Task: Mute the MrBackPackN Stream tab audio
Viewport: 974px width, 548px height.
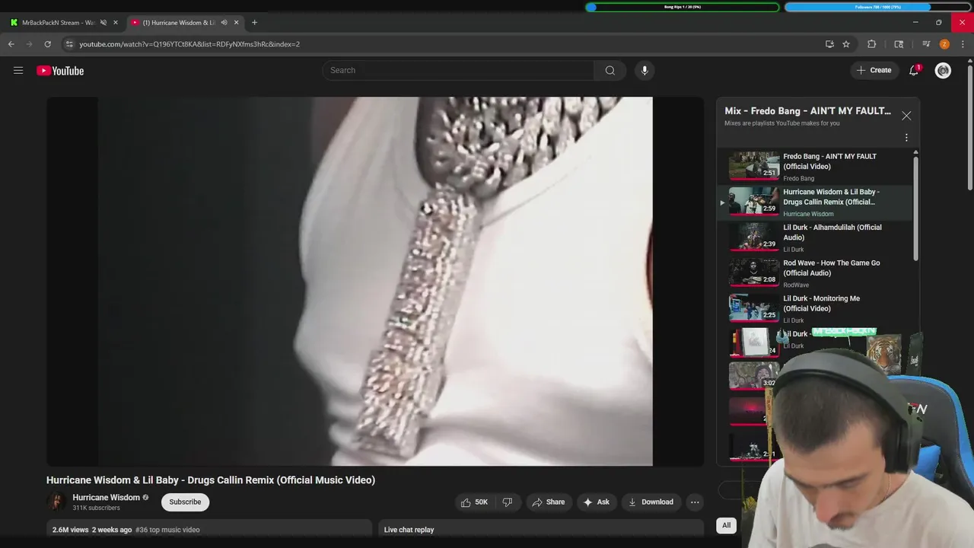Action: [x=103, y=23]
